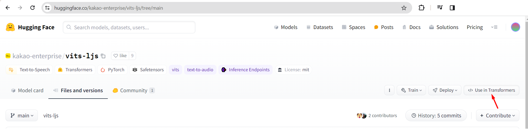Select the PyTorch tag
This screenshot has width=528, height=132.
[x=113, y=70]
